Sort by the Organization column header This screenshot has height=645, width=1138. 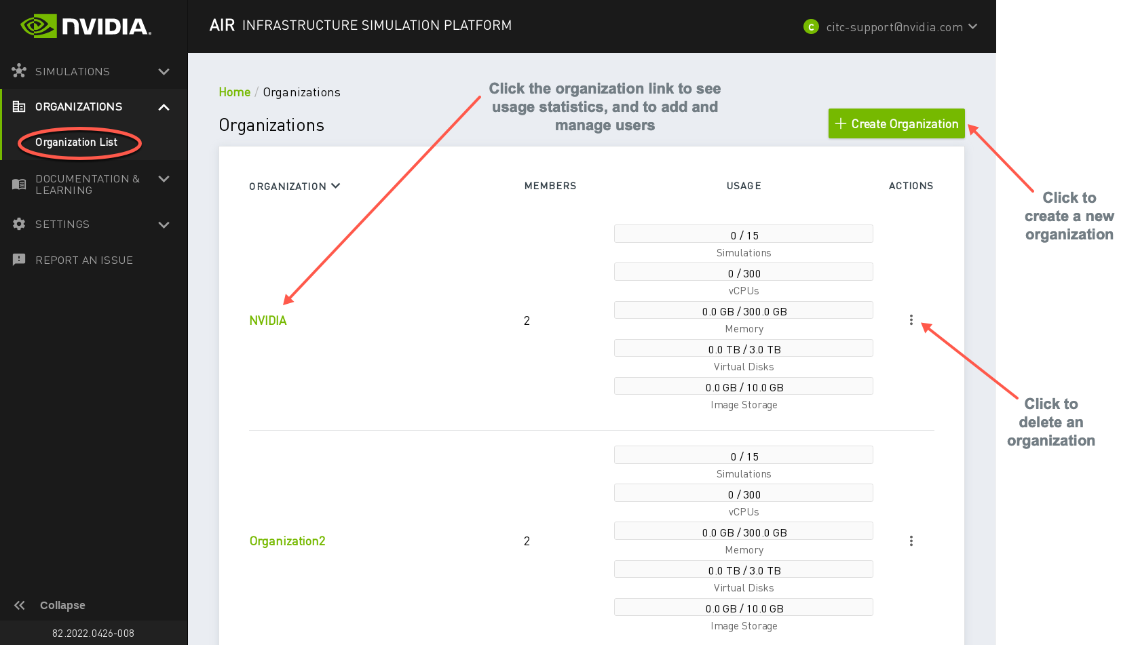click(294, 186)
